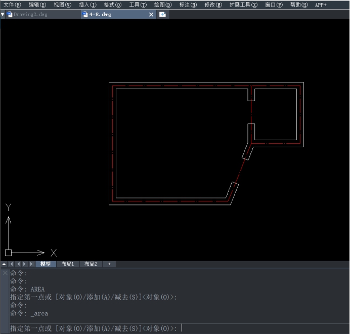This screenshot has width=350, height=334.
Task: Open the 扩展工具(X) menu
Action: click(243, 5)
